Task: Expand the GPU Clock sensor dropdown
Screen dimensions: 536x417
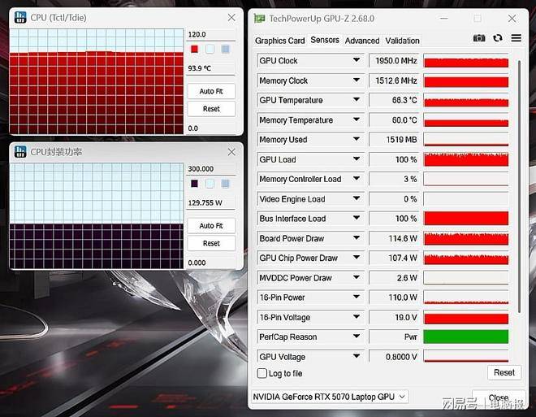Action: (356, 61)
